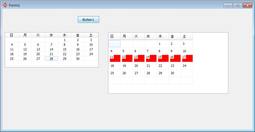Viewport: 255px width, 132px height.
Task: Select day 14 in the smaller calendar
Action: tap(51, 49)
